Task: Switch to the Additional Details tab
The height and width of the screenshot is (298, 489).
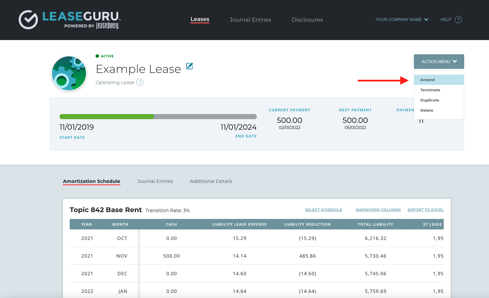Action: pyautogui.click(x=211, y=181)
